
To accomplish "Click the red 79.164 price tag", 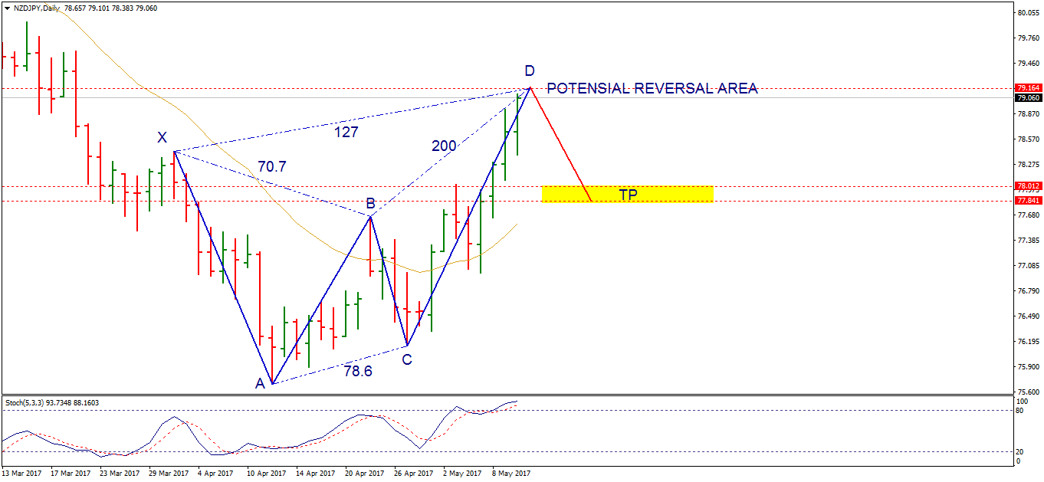I will pos(1027,88).
